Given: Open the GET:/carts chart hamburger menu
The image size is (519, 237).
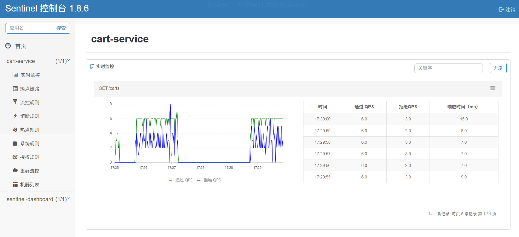Looking at the screenshot, I should pos(493,88).
